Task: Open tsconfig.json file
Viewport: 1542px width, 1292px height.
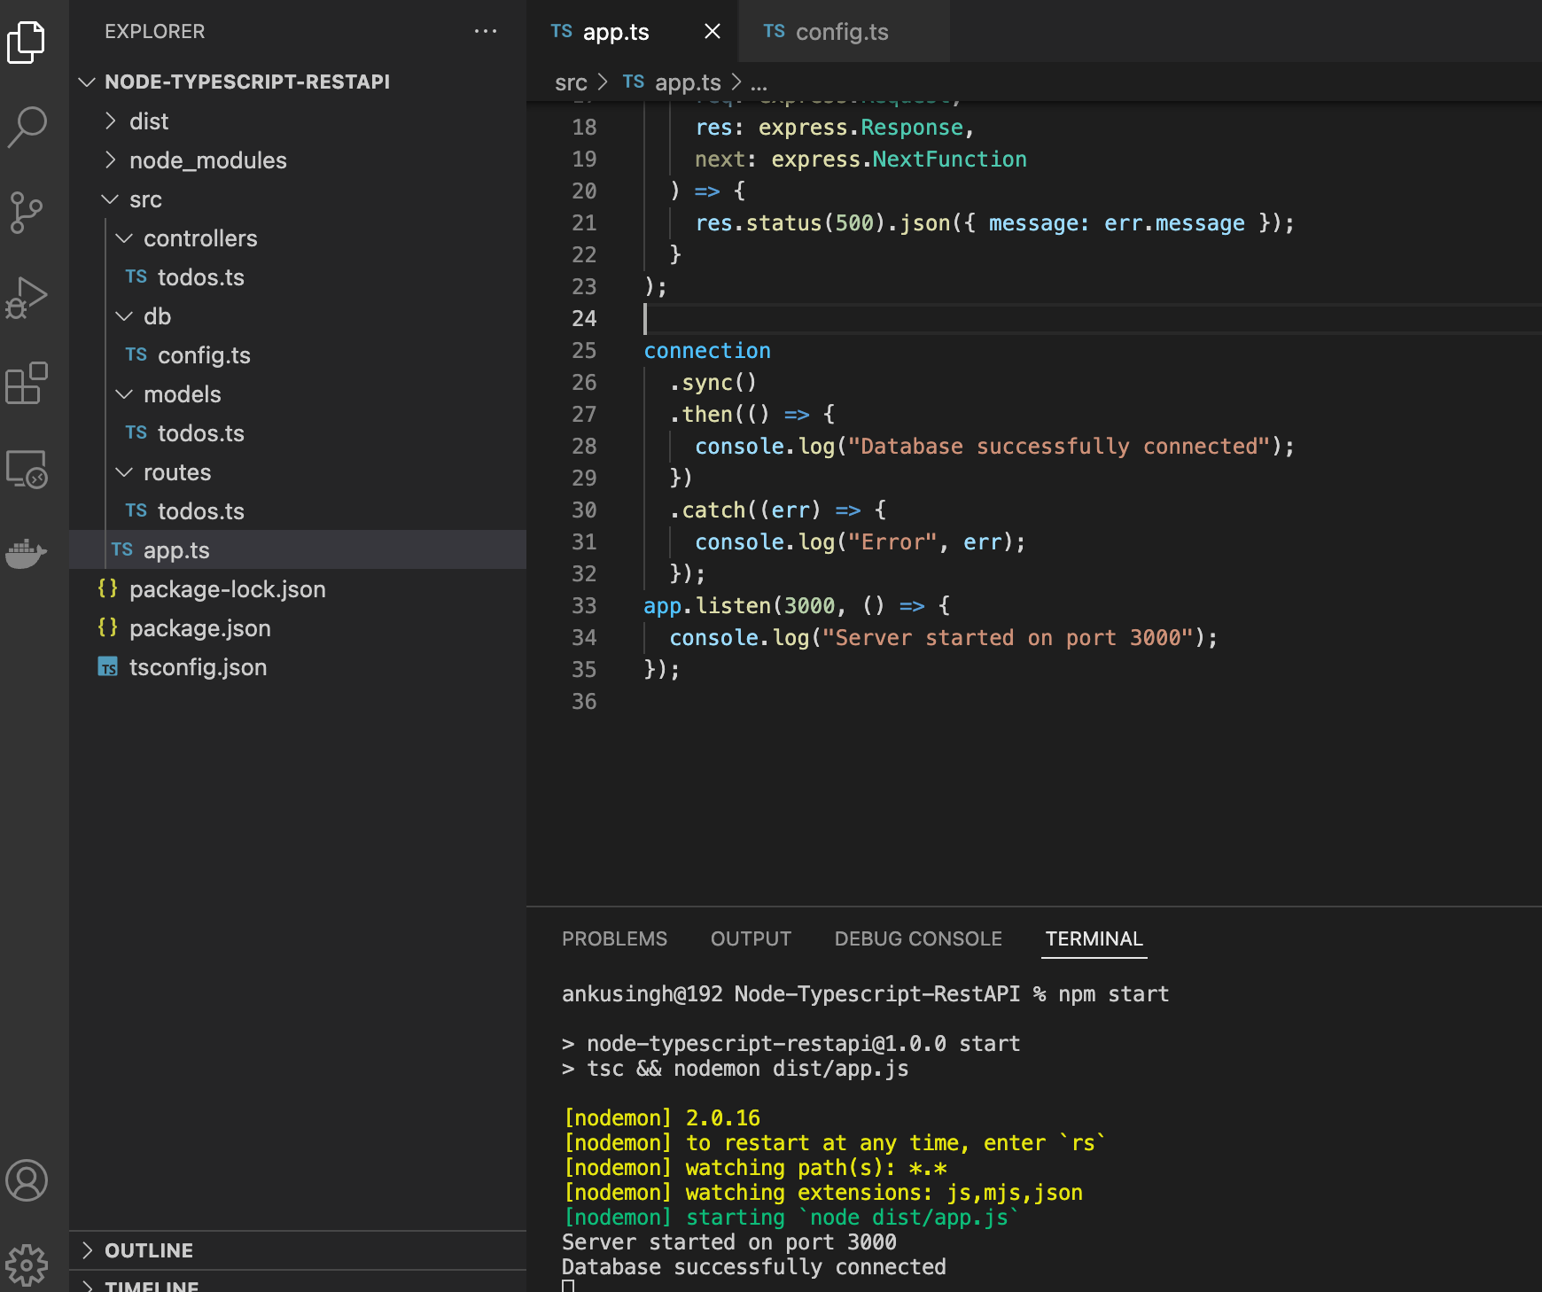Action: [298, 666]
